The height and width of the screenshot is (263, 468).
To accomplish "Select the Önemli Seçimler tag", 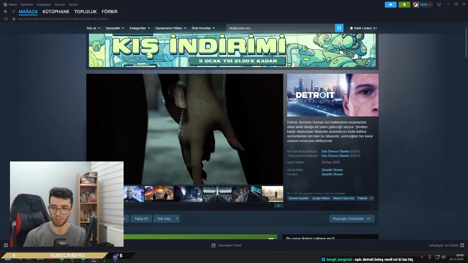I will click(x=298, y=198).
